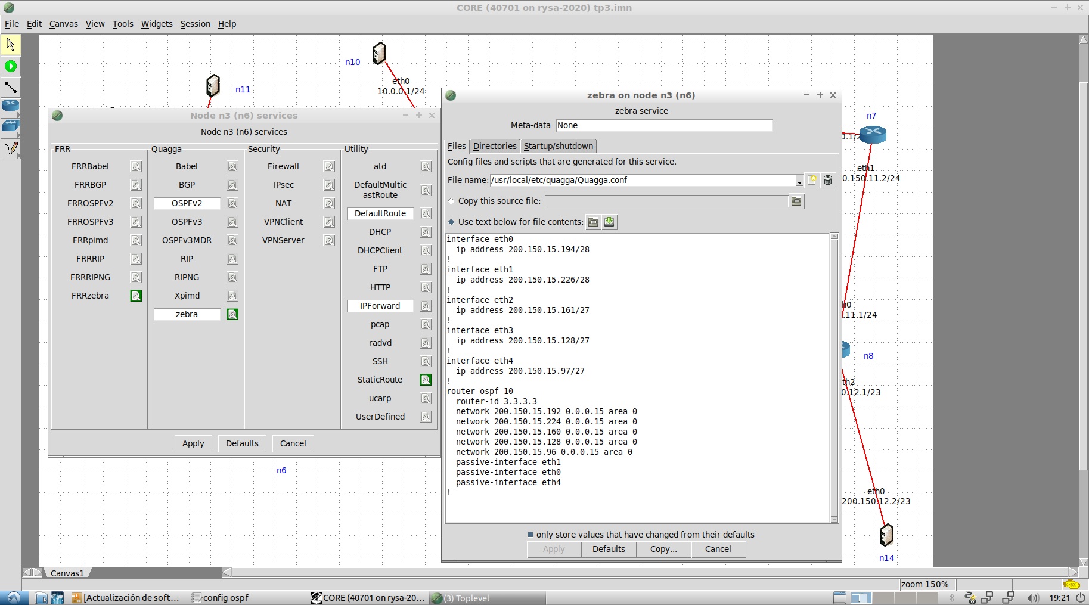Click host node n10 on the canvas
1089x605 pixels.
point(379,54)
